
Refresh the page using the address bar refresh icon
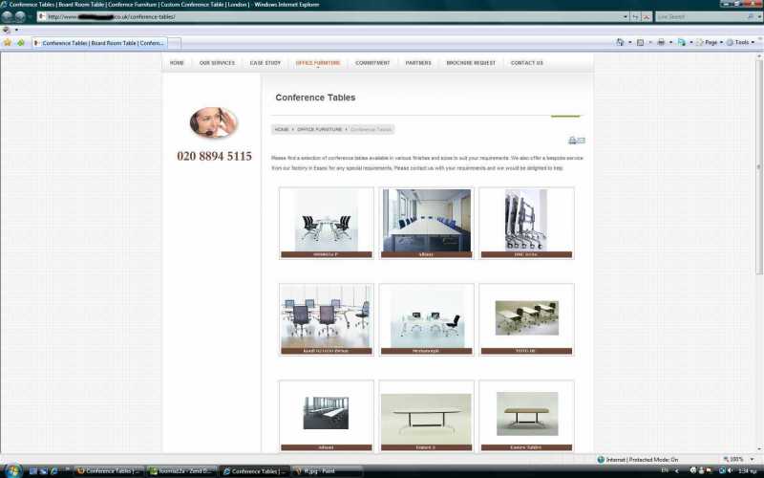pyautogui.click(x=635, y=16)
